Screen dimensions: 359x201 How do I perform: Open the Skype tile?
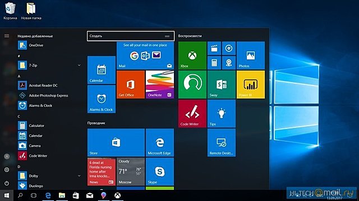coord(160,171)
